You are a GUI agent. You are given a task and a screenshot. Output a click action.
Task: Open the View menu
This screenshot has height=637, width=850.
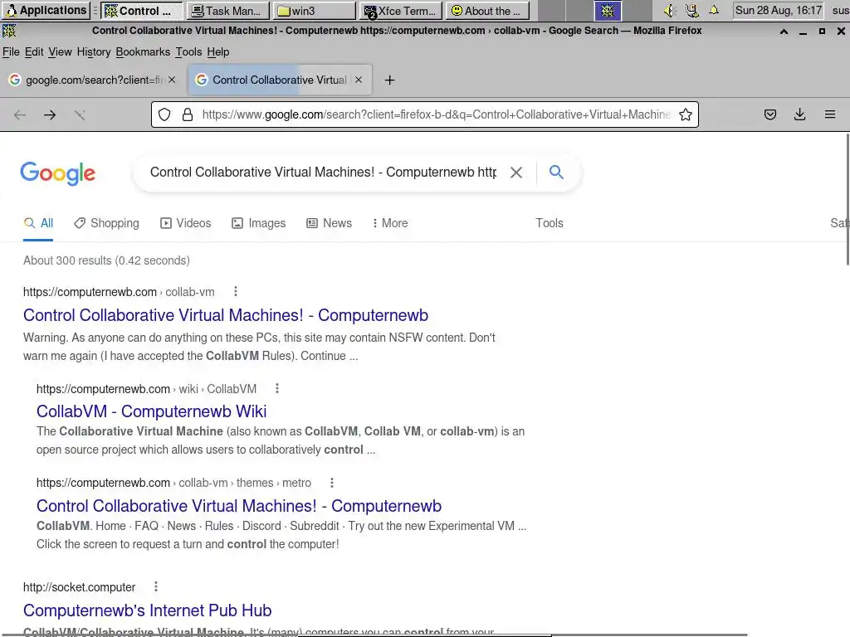coord(60,52)
